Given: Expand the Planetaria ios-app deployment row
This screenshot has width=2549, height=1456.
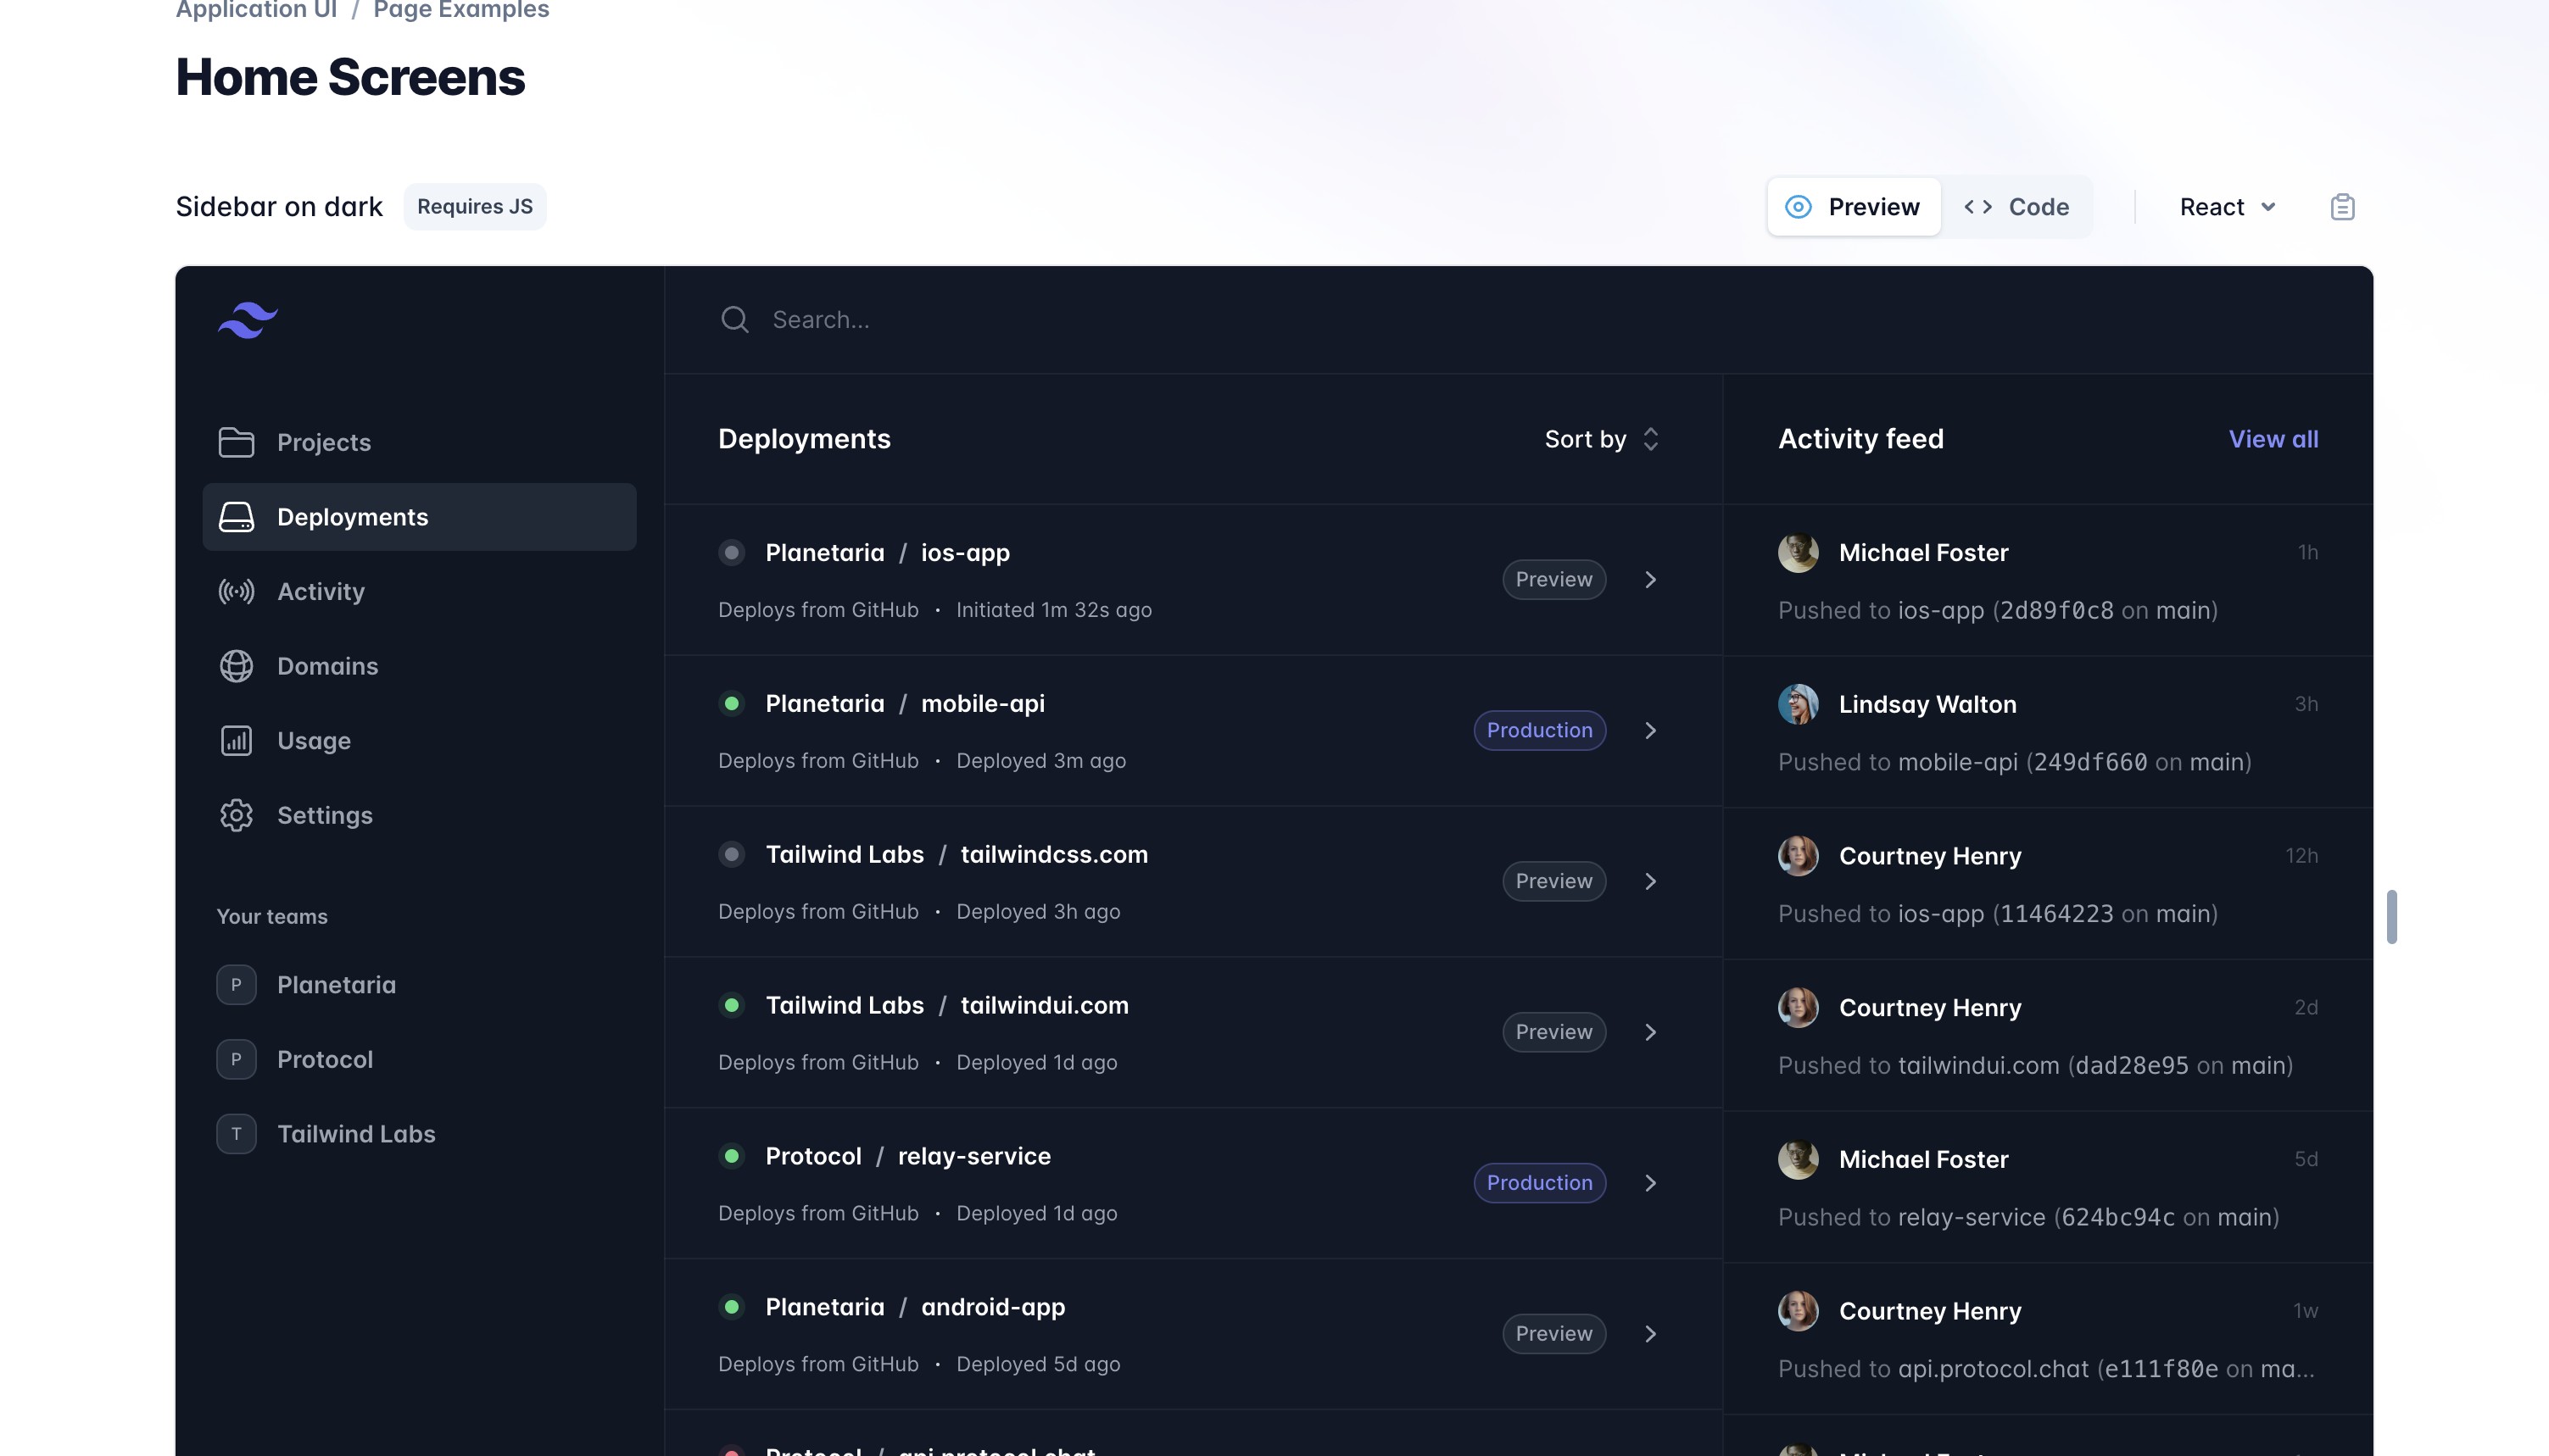Looking at the screenshot, I should pos(1651,579).
